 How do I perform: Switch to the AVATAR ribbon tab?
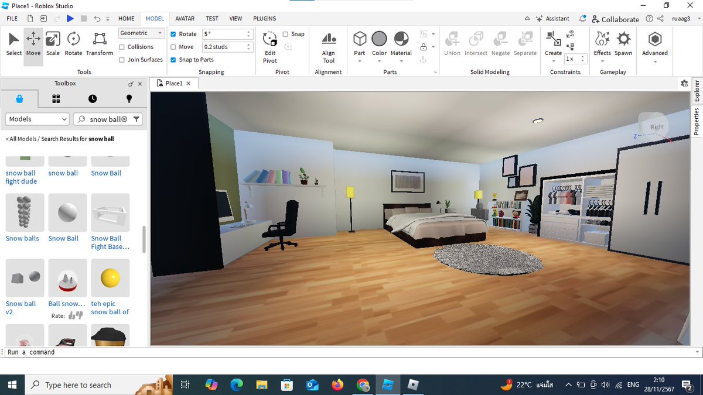[x=185, y=19]
